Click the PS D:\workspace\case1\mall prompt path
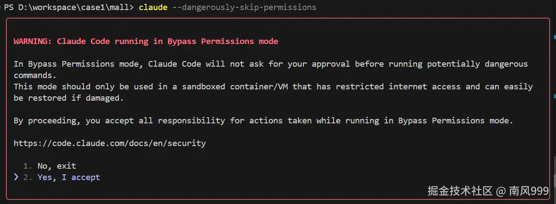Screen dimensions: 556x204 (69, 7)
